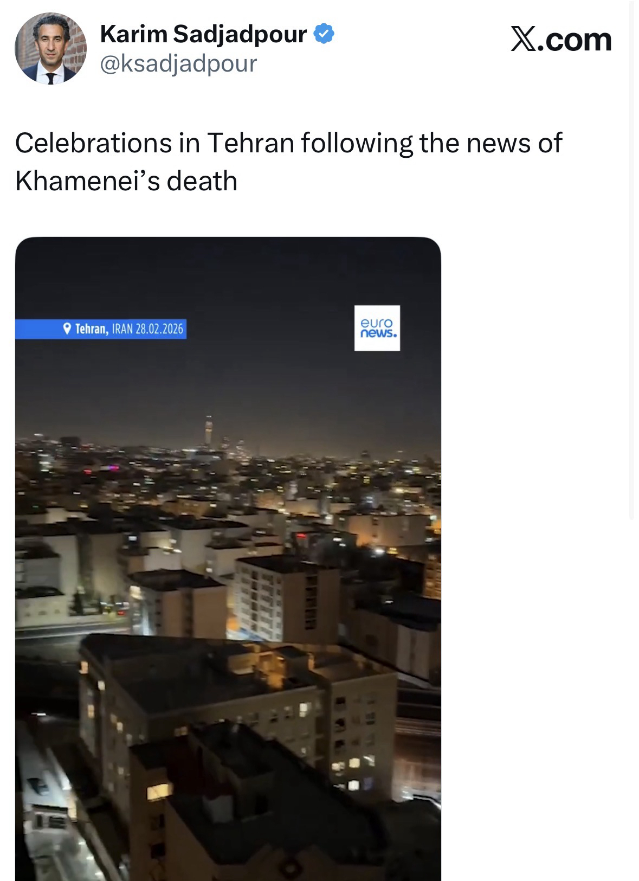The width and height of the screenshot is (639, 881).
Task: Open the @ksadjadpour handle link
Action: 178,64
